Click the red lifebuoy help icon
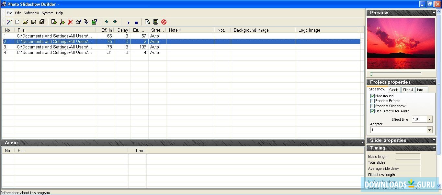The height and width of the screenshot is (195, 442). pyautogui.click(x=164, y=22)
